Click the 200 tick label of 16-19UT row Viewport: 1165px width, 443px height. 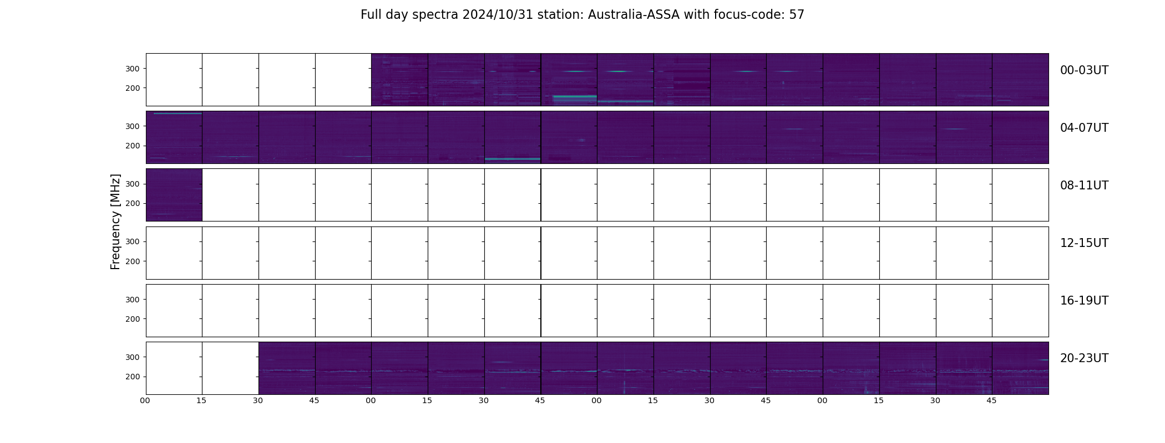pyautogui.click(x=133, y=319)
